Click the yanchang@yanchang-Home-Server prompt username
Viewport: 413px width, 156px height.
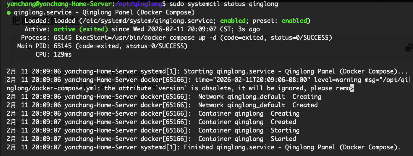tap(56, 4)
